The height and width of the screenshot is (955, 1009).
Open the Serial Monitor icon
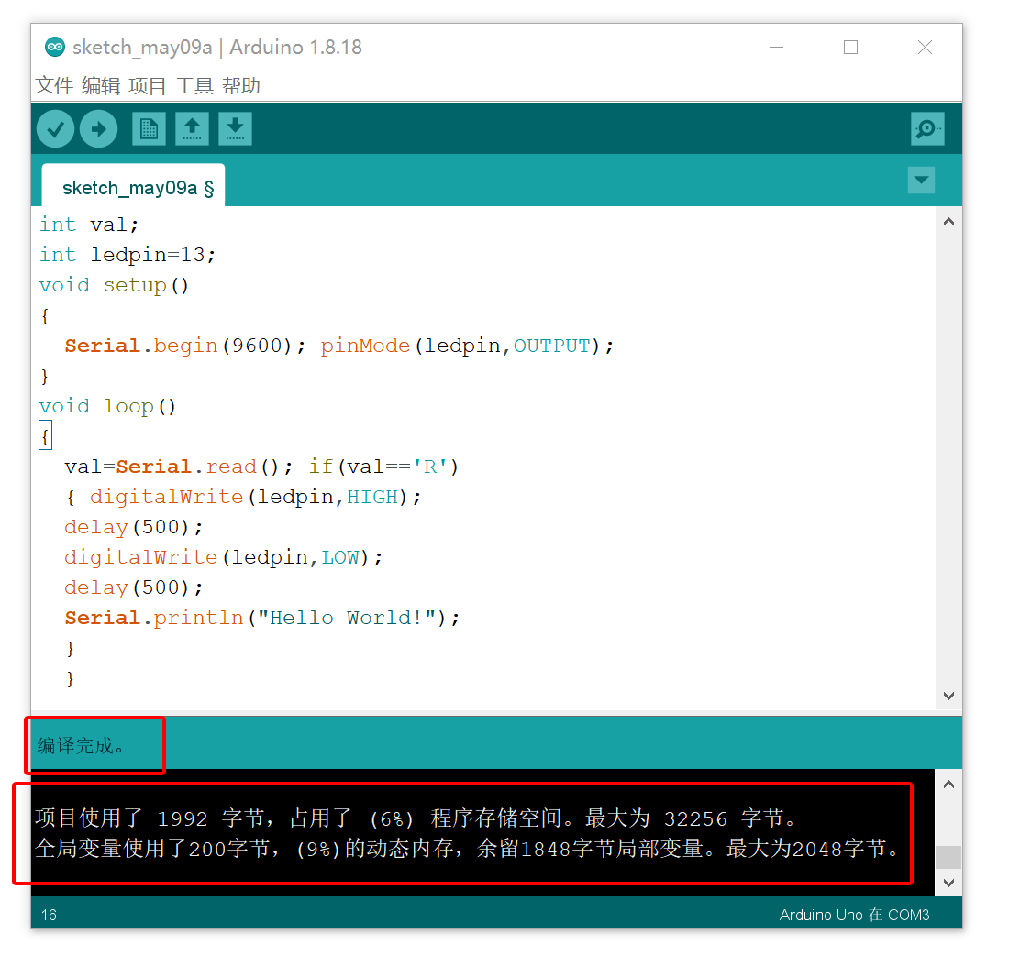927,128
